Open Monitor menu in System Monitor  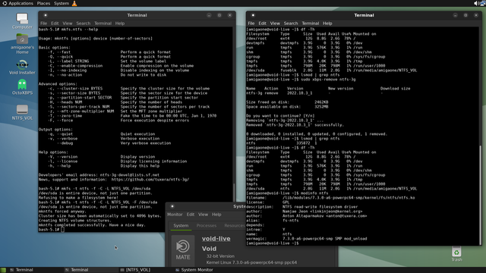pos(175,215)
